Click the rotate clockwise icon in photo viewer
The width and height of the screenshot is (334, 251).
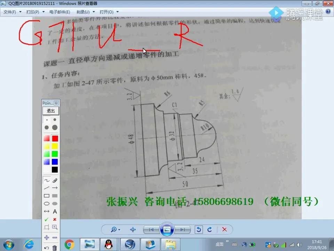(x=209, y=229)
